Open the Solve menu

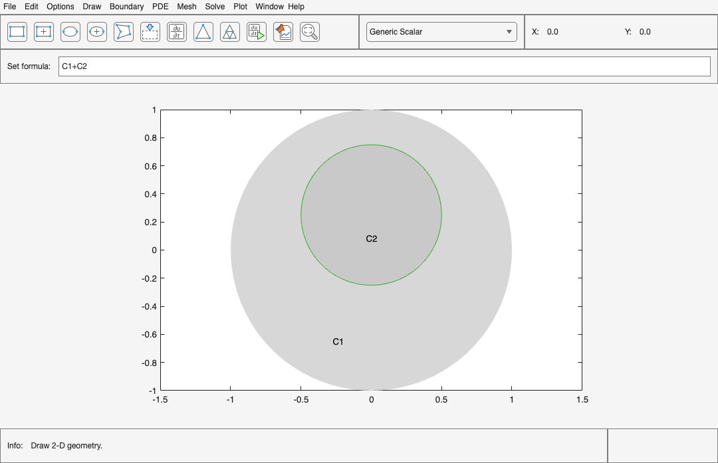(x=215, y=7)
